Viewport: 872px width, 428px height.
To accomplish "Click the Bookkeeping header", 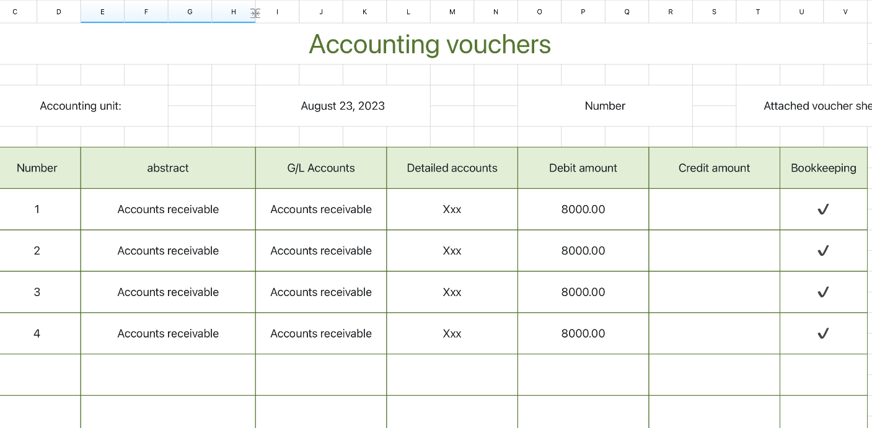I will click(824, 168).
